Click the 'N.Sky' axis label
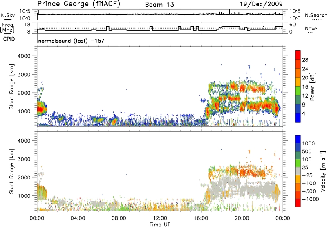Screen dimensions: 327x227 pyautogui.click(x=8, y=15)
